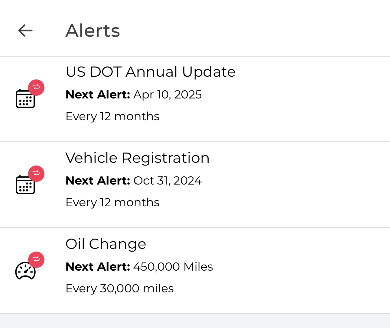Viewport: 390px width, 328px height.
Task: Click the calendar icon for Vehicle Registration
Action: [25, 184]
